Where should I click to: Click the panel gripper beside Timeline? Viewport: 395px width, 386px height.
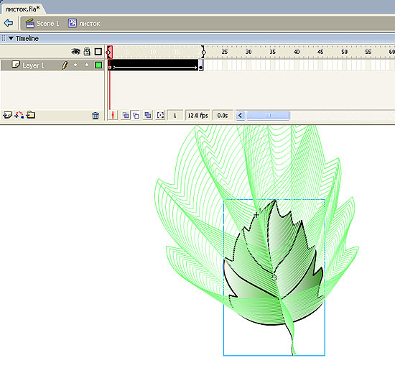(4, 38)
